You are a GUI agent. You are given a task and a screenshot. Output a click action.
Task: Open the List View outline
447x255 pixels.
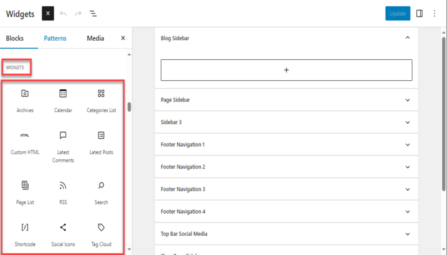pos(93,13)
